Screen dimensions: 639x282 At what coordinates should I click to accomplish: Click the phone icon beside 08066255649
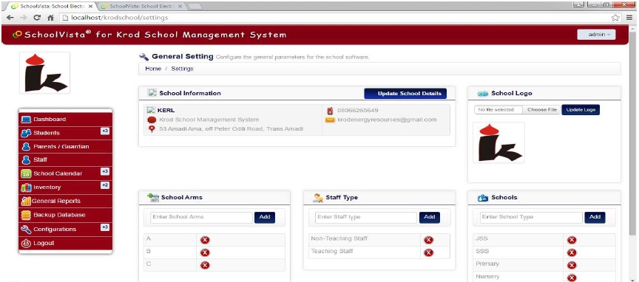(330, 110)
